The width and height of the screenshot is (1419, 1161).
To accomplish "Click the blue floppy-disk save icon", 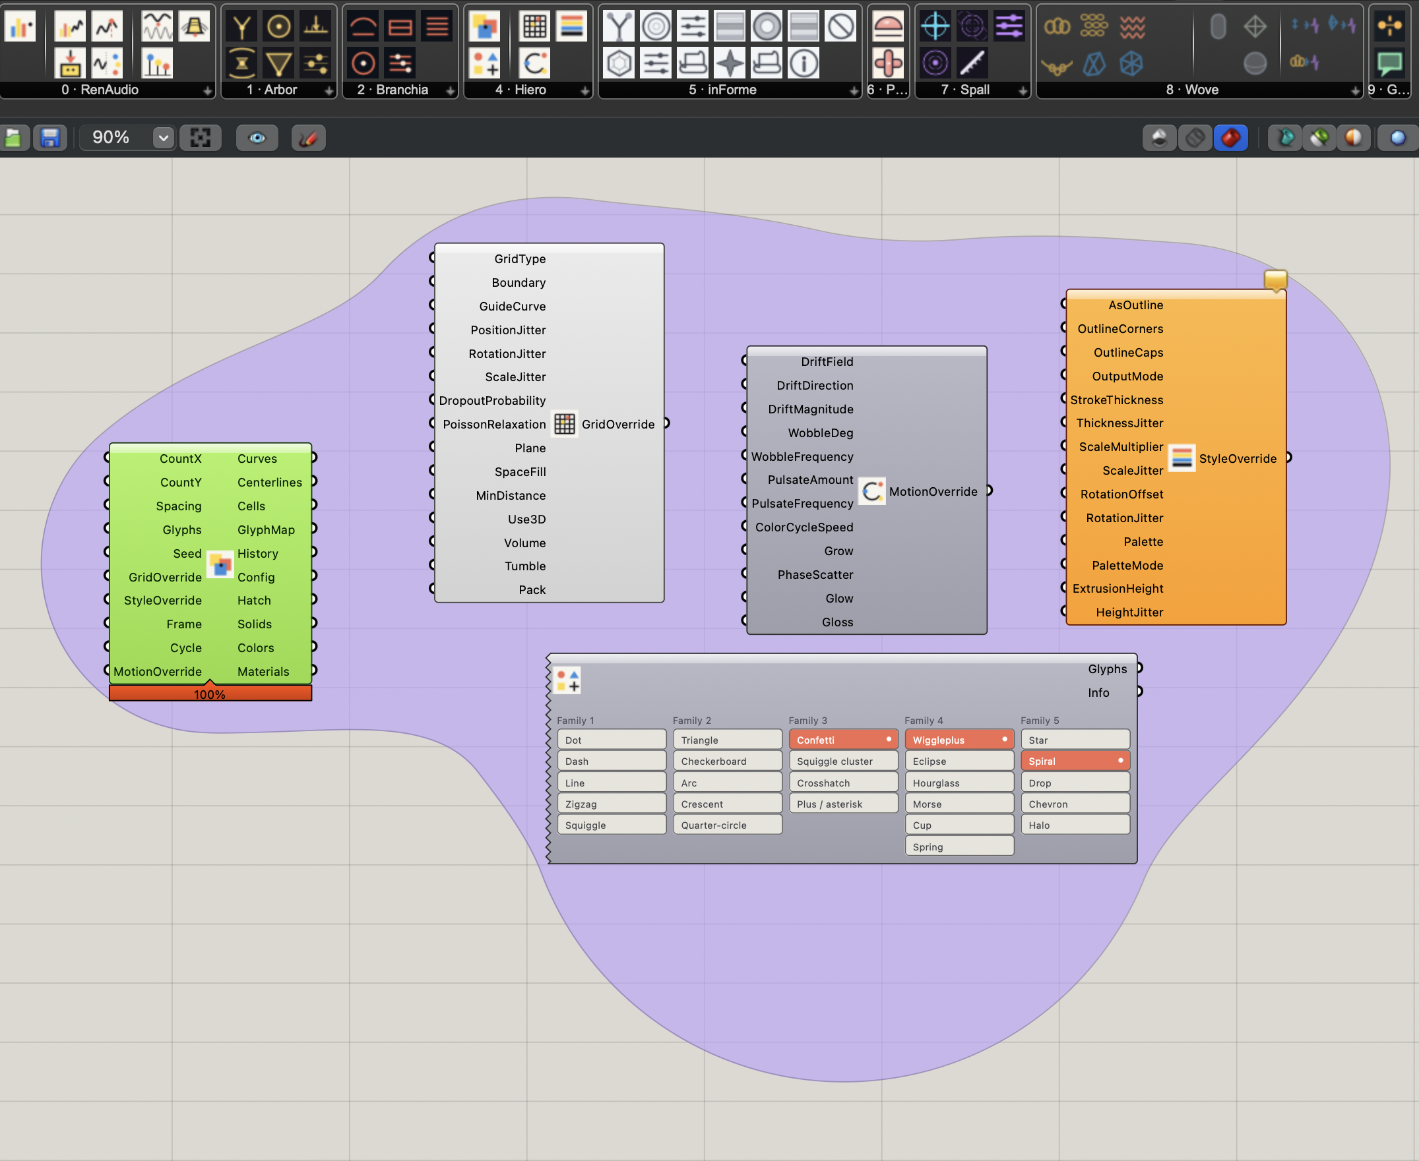I will pos(50,138).
